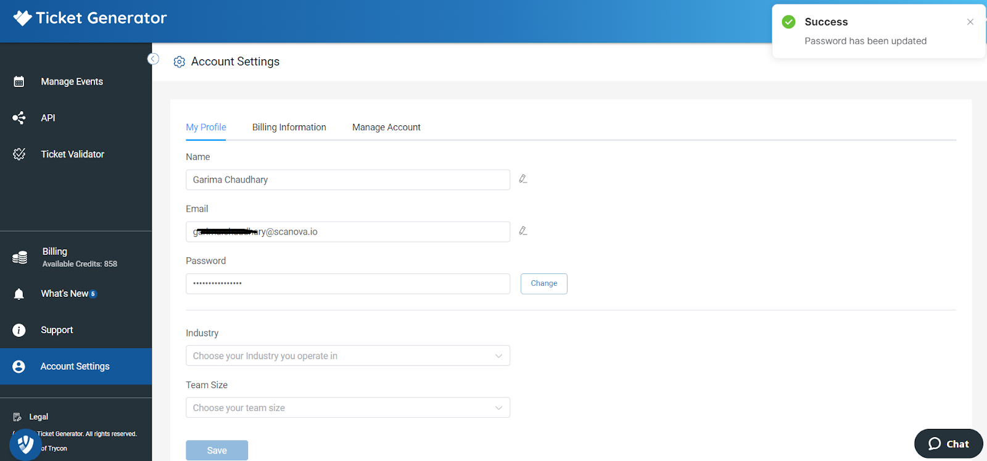Open the Legal link
The width and height of the screenshot is (987, 461).
pos(38,417)
